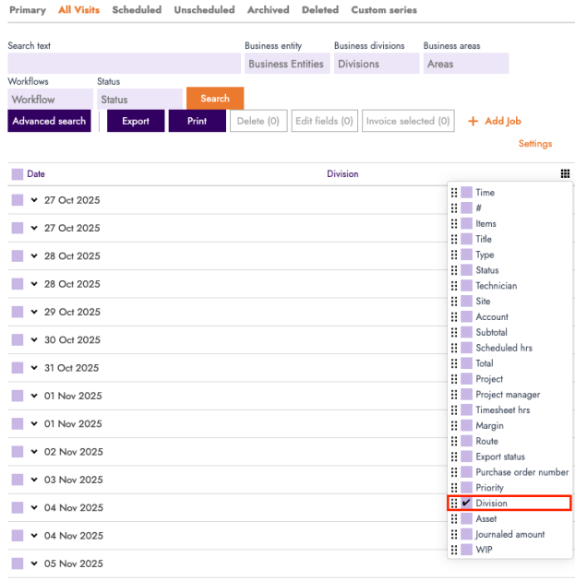This screenshot has height=581, width=575.
Task: Open the Business Entities dropdown
Action: point(286,64)
